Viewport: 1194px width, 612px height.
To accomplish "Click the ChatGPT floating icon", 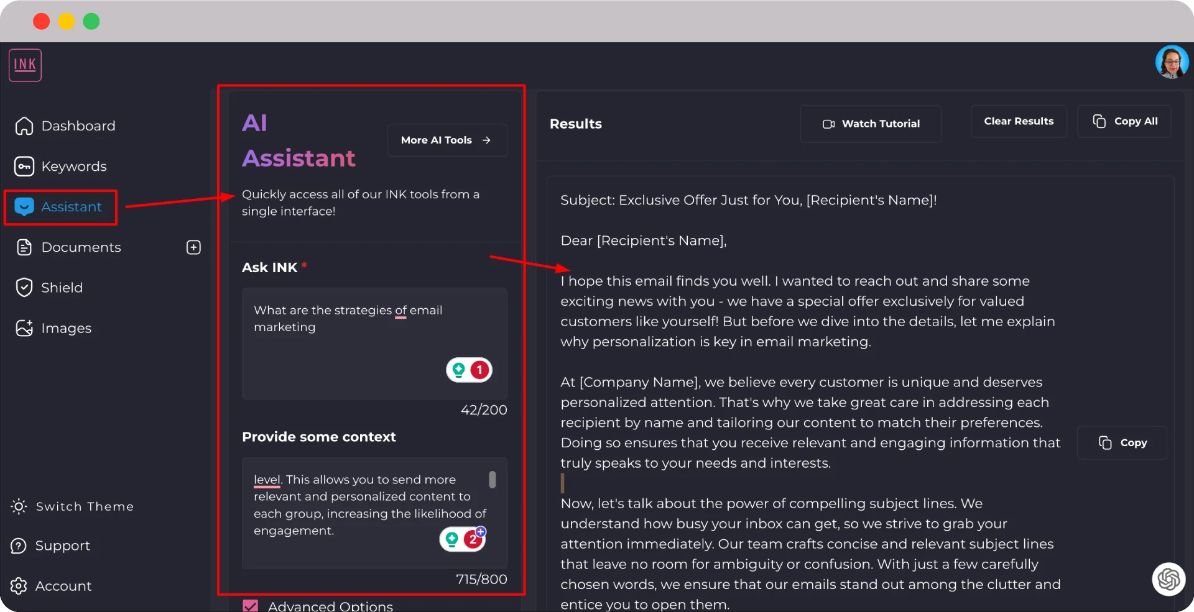I will (1169, 579).
